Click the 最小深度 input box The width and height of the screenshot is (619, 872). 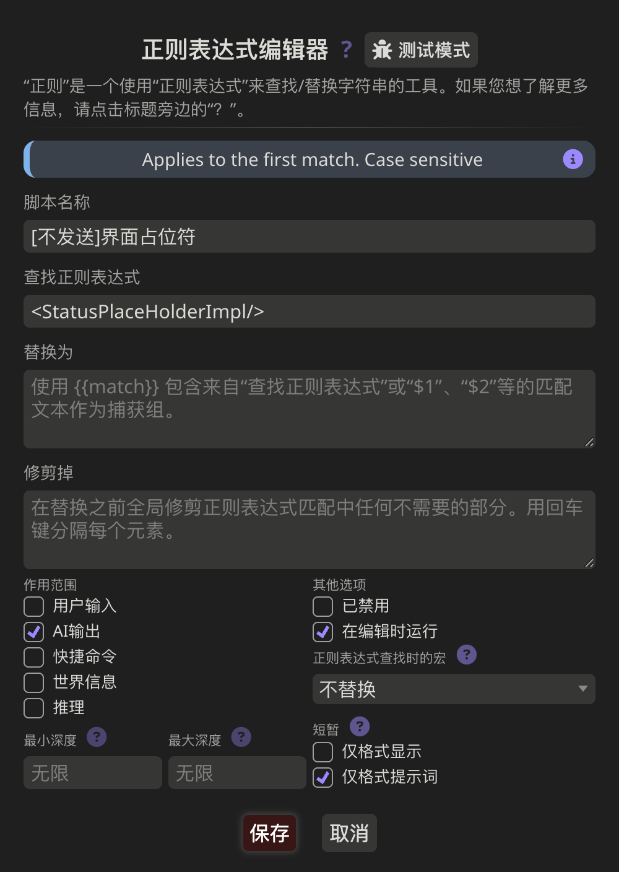pyautogui.click(x=93, y=773)
